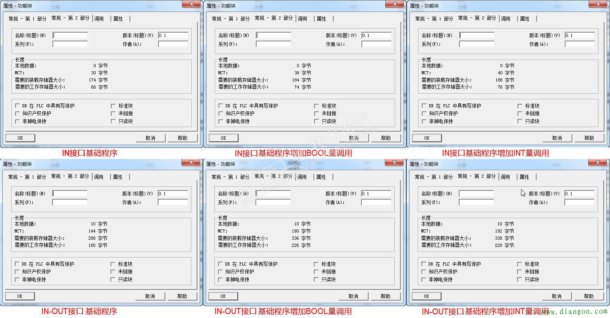Open 常规 - 第 1 部分 tab in MC7 144 dialog
This screenshot has height=318, width=610.
(27, 177)
